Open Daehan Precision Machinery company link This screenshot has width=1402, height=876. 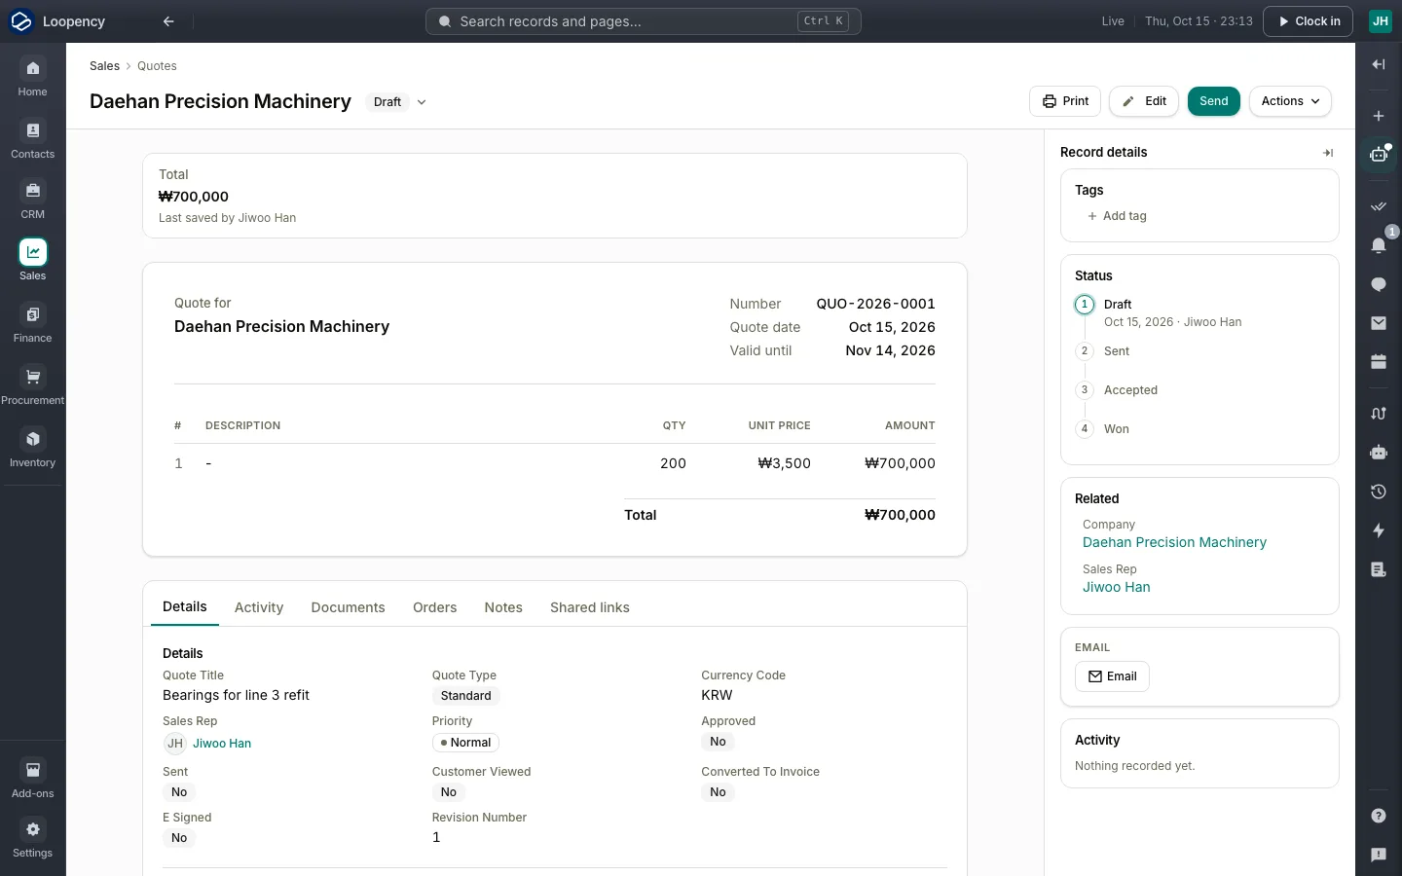pyautogui.click(x=1174, y=542)
